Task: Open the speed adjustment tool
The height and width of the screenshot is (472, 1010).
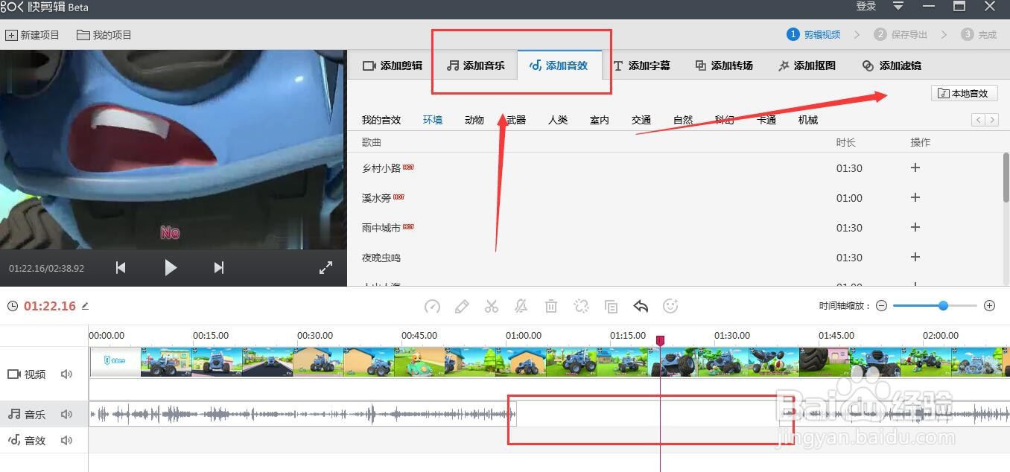Action: pos(432,306)
